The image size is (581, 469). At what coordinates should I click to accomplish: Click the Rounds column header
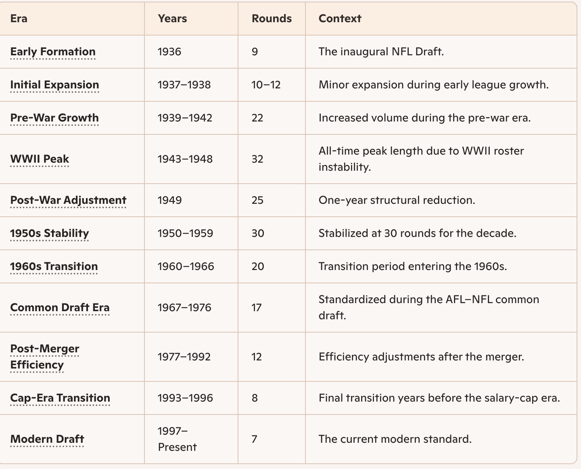click(272, 19)
